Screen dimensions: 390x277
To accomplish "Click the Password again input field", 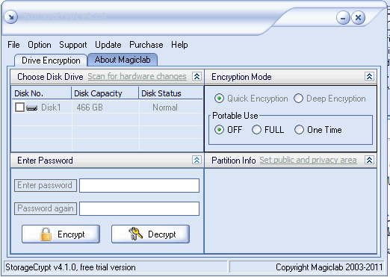I will [x=139, y=208].
